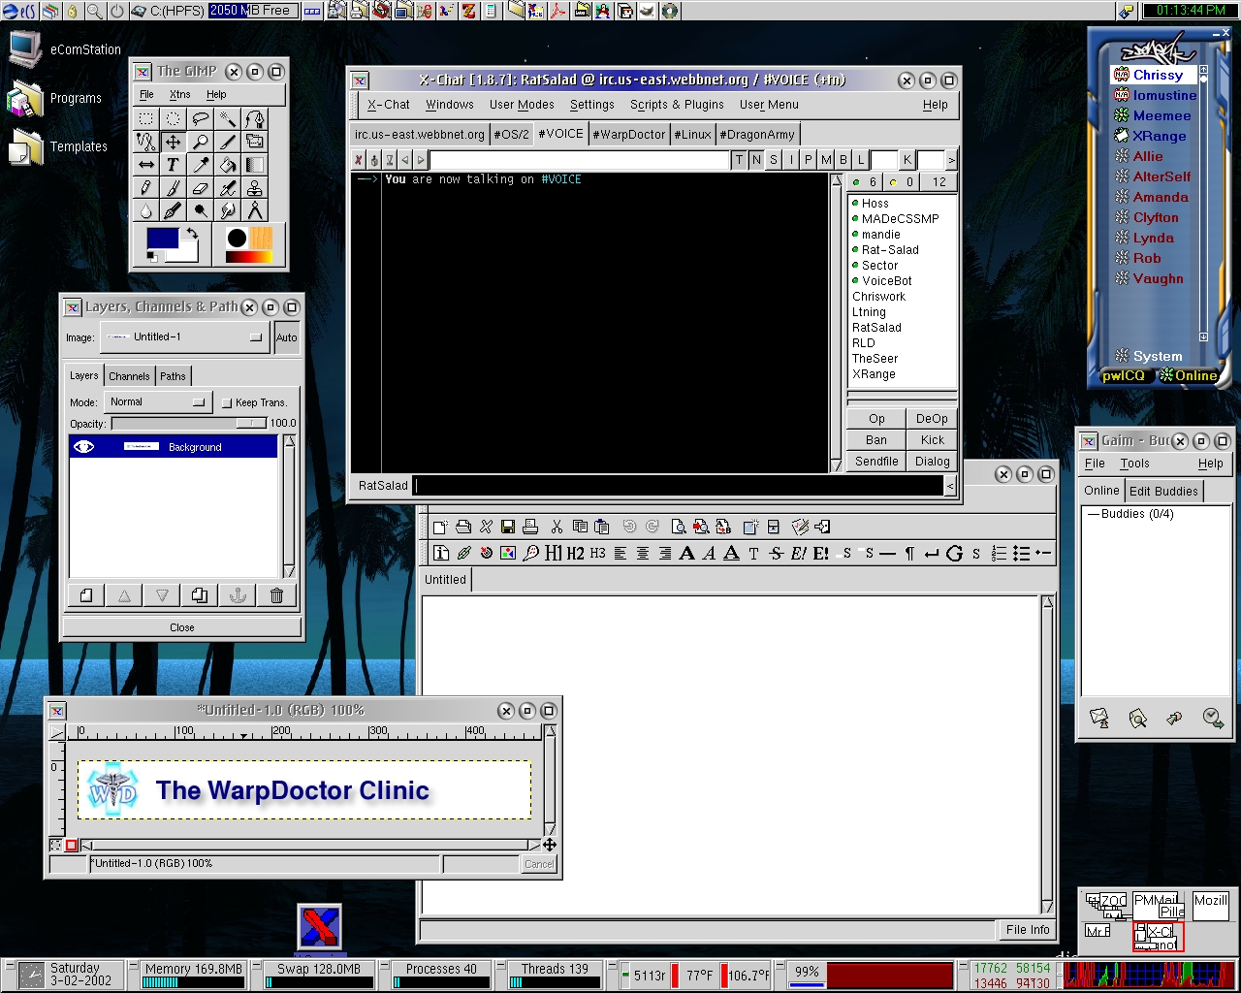1241x993 pixels.
Task: Toggle the T mode button in X-Chat
Action: click(739, 160)
